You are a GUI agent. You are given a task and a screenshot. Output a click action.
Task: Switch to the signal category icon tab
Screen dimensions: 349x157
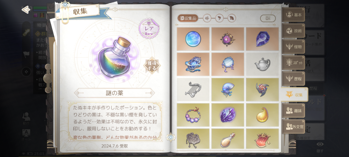[x=231, y=18]
